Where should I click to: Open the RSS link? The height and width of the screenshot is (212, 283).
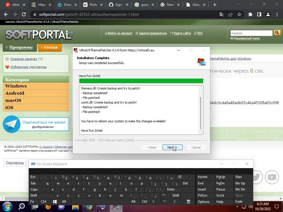(x=200, y=33)
